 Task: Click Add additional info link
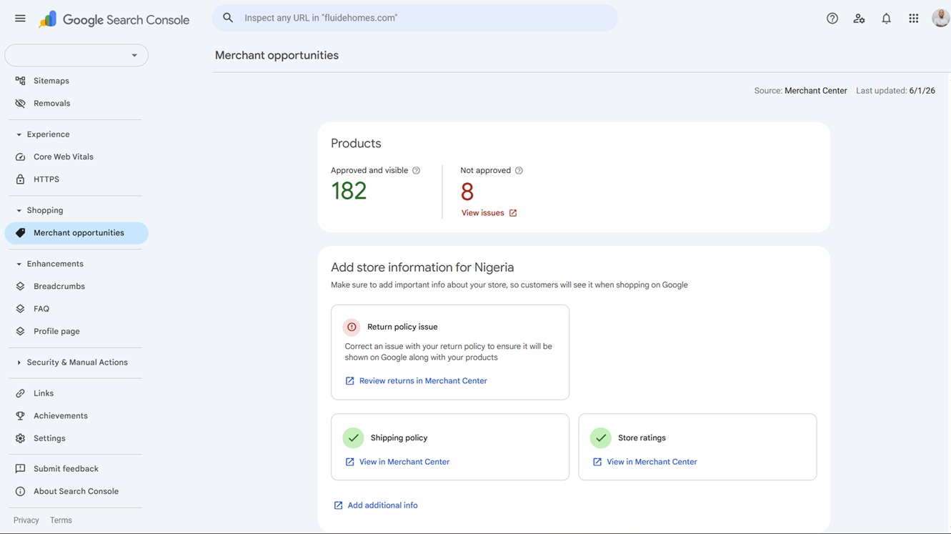click(382, 505)
